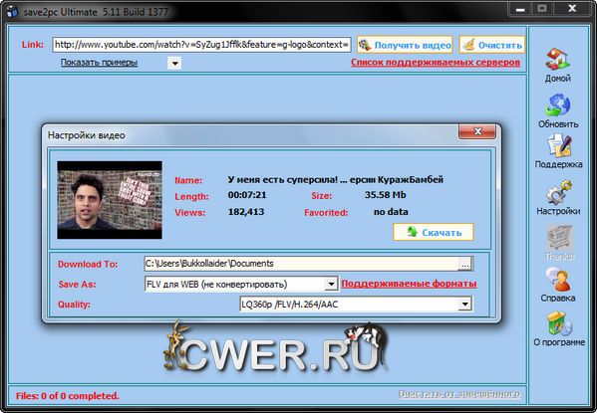Screen dimensions: 597x413
Task: Click Получить видео button
Action: [405, 45]
